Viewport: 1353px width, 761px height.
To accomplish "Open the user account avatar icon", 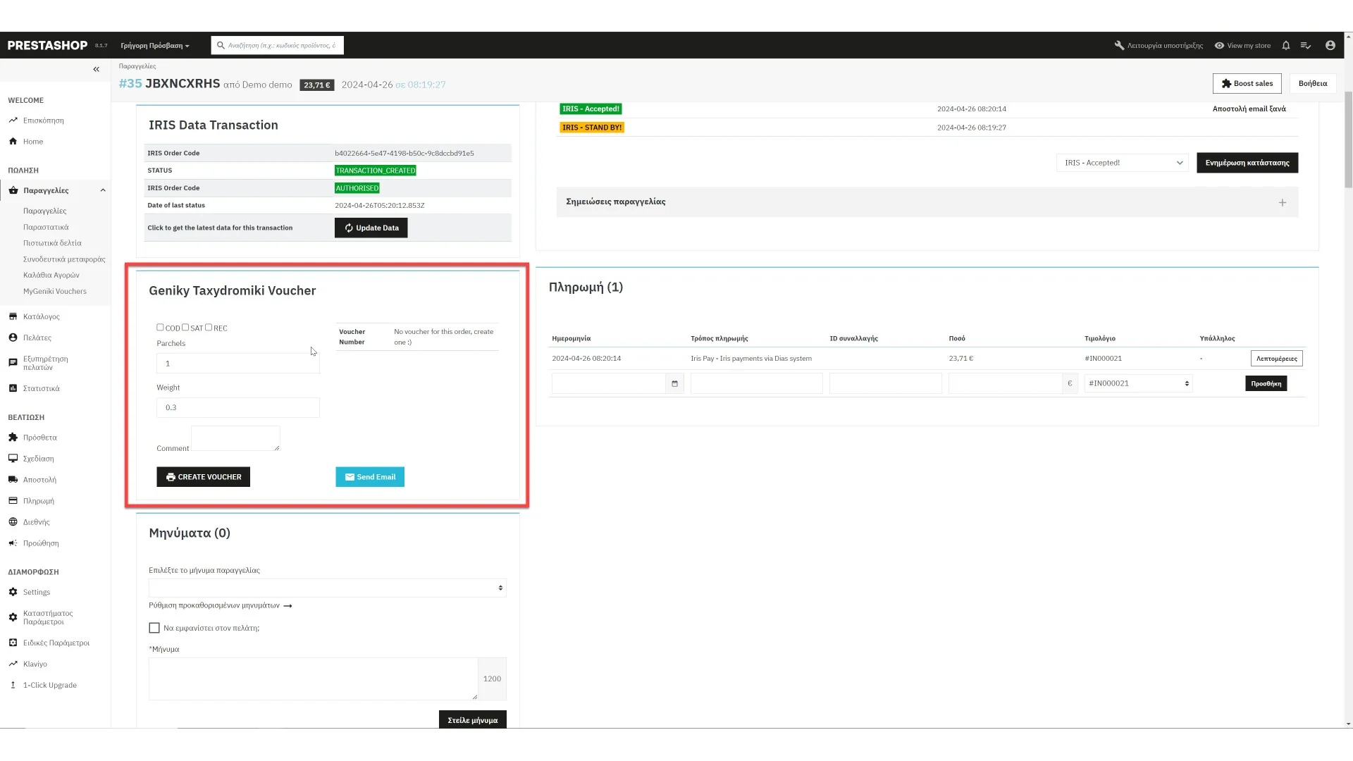I will (1330, 45).
